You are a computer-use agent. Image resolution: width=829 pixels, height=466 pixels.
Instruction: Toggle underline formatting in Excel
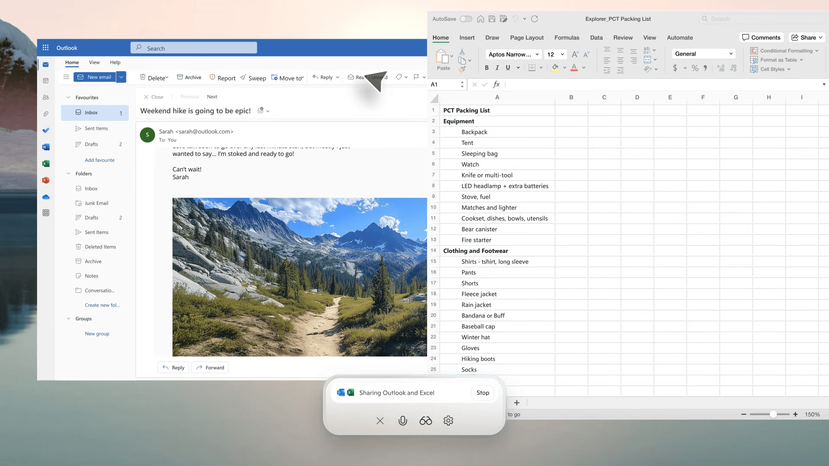click(507, 68)
